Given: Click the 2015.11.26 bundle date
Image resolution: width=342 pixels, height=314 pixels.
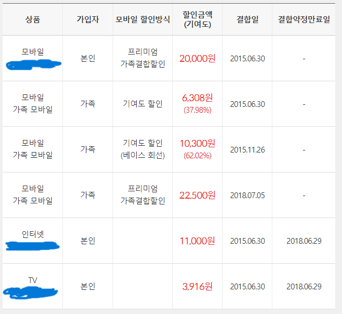Looking at the screenshot, I should (247, 150).
